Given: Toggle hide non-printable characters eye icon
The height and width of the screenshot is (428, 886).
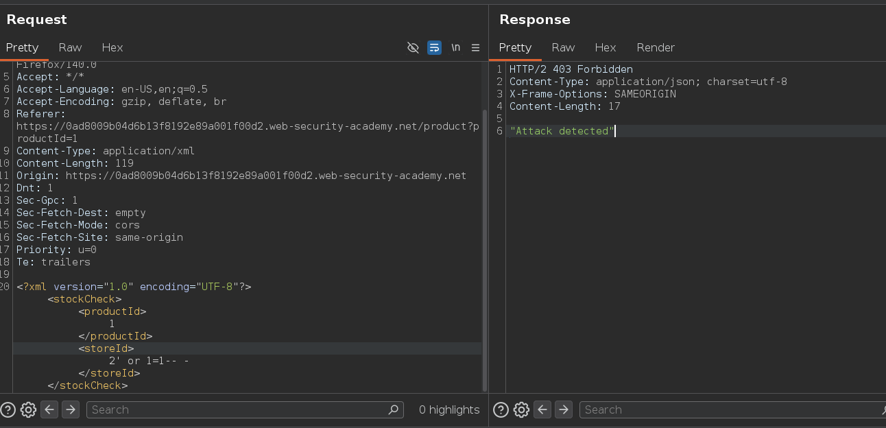Looking at the screenshot, I should point(413,47).
